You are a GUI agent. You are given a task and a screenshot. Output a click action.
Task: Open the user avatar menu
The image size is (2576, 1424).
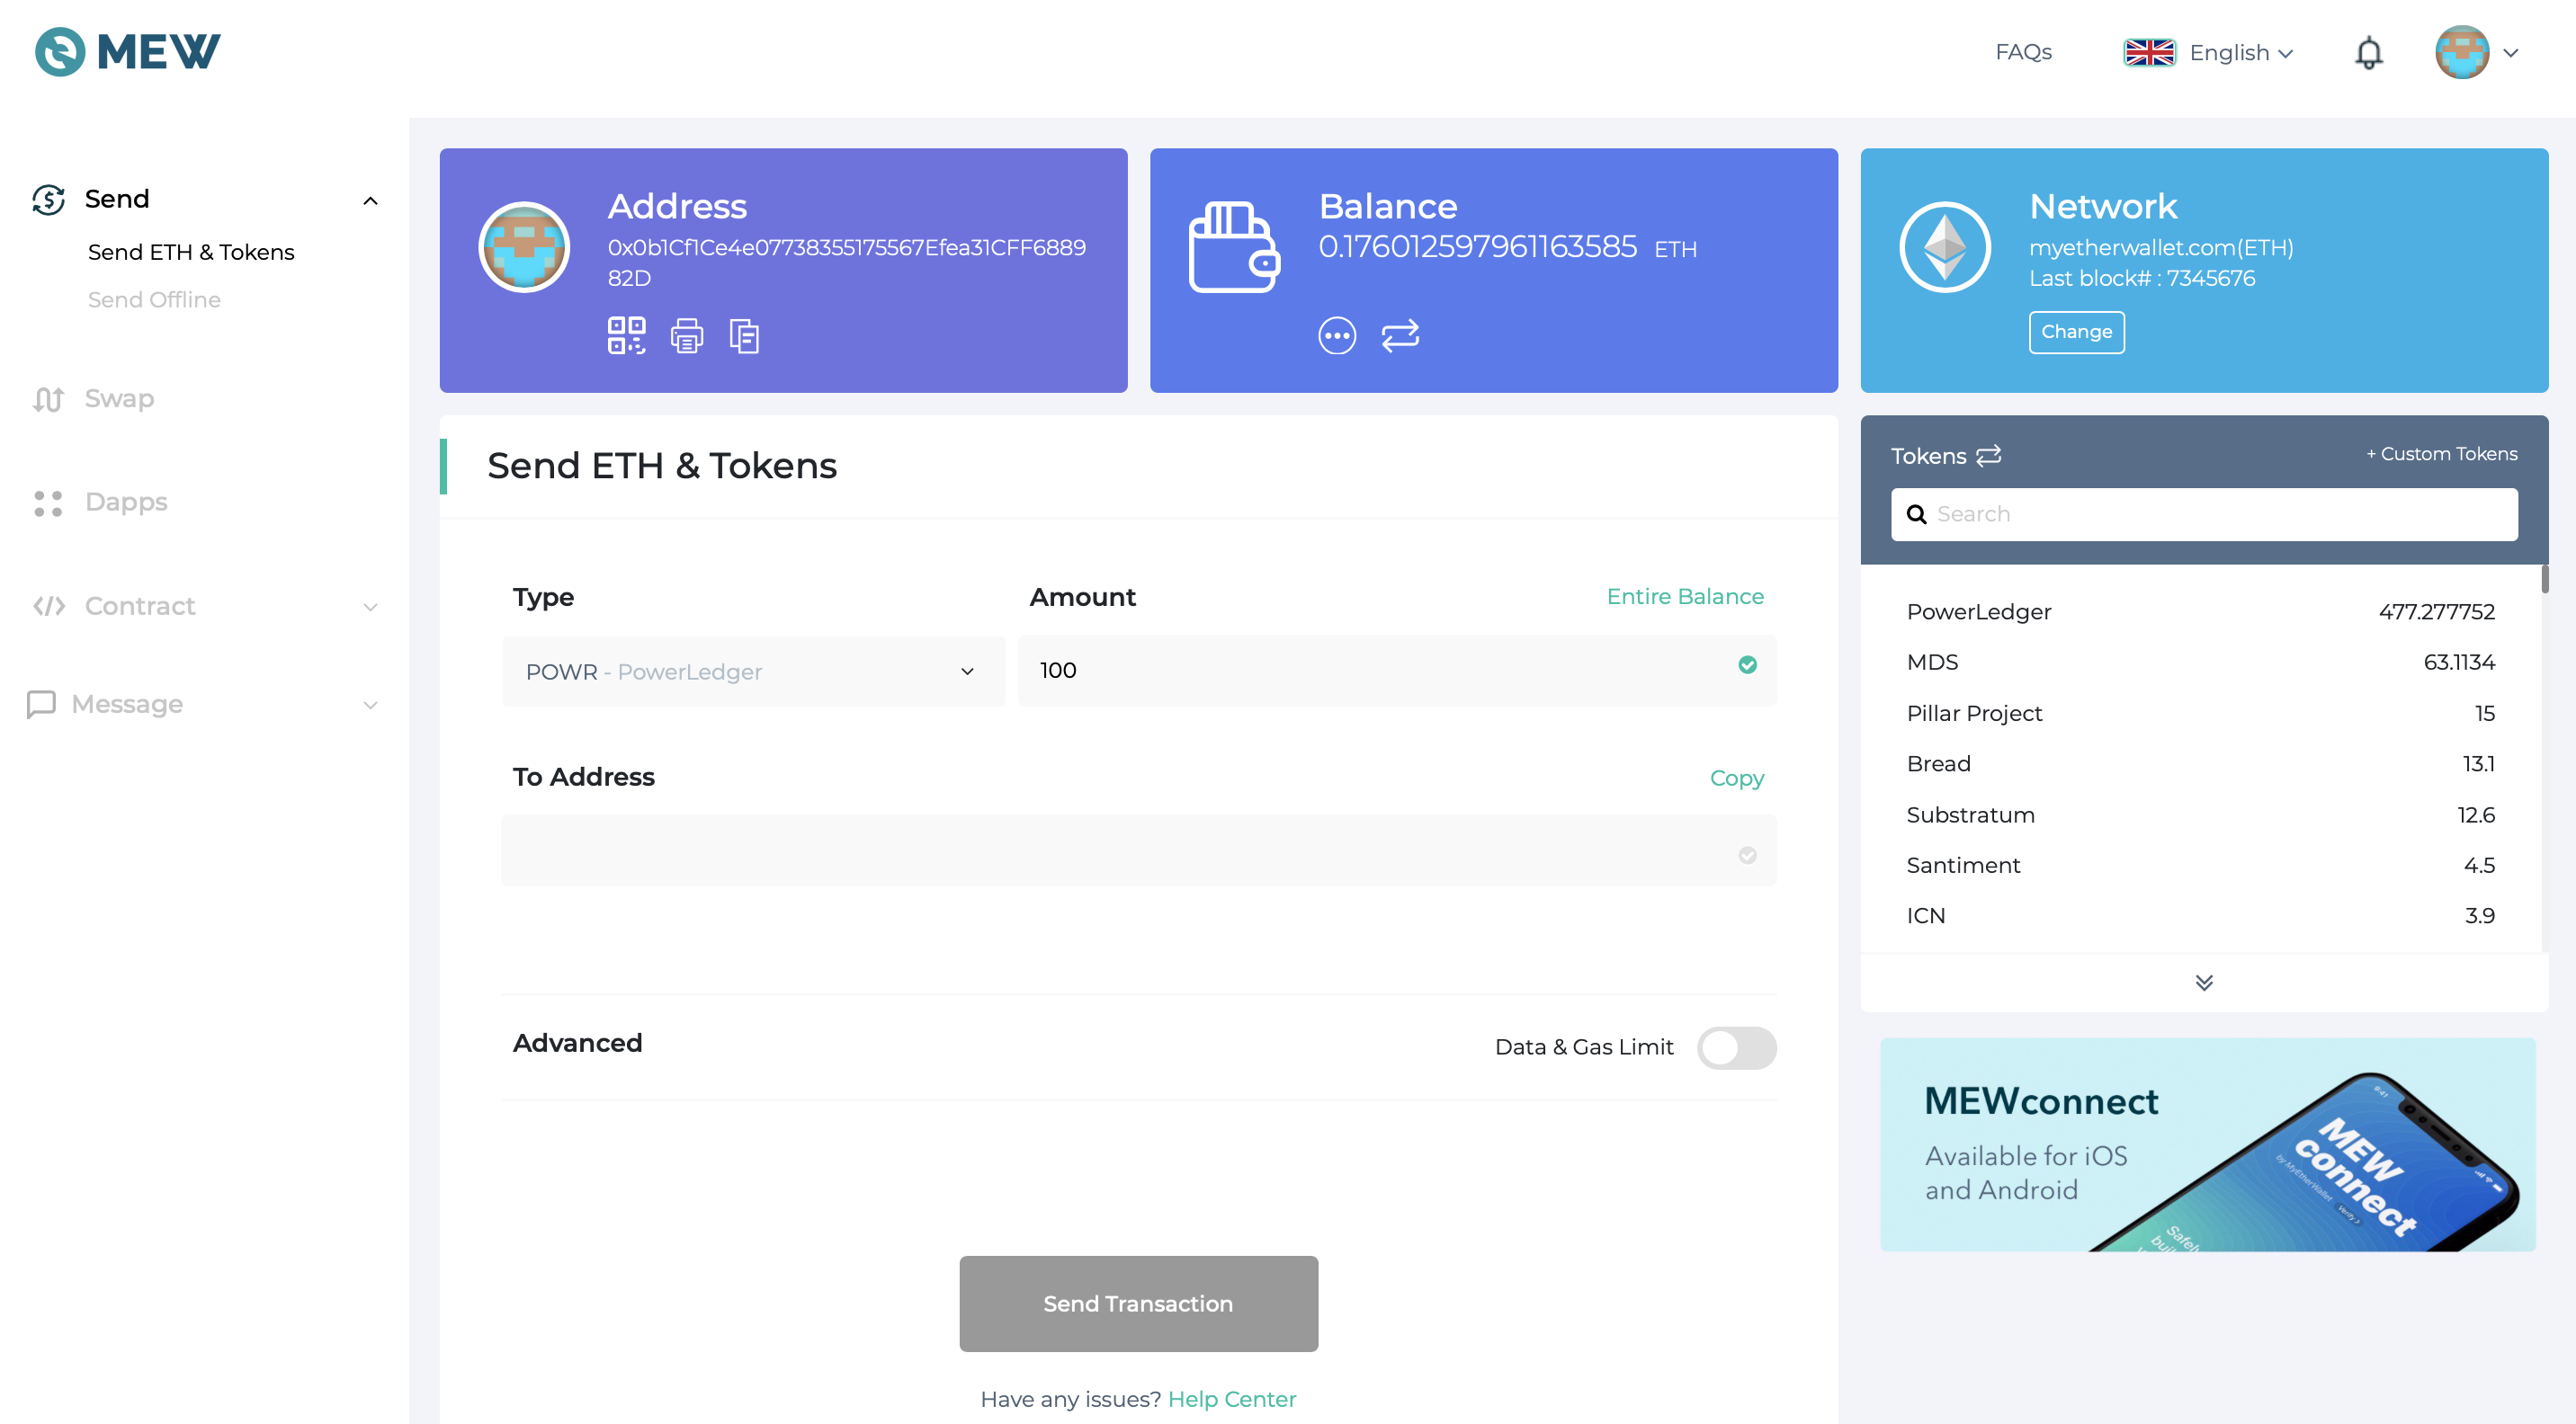[x=2461, y=52]
